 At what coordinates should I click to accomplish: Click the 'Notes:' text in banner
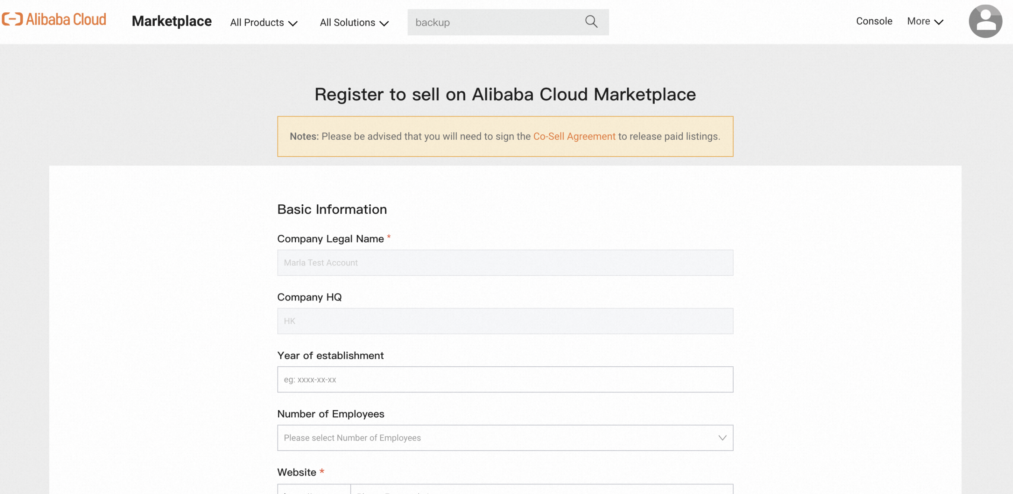(x=304, y=136)
